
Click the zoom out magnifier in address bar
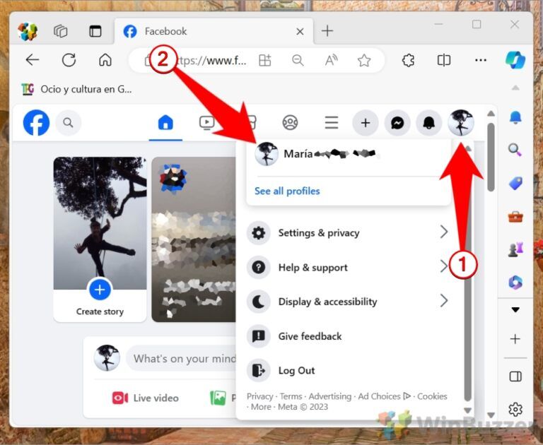[x=298, y=60]
